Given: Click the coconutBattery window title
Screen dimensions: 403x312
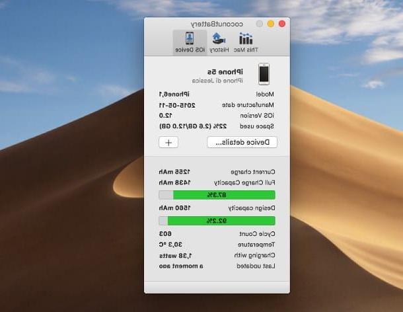Looking at the screenshot, I should pos(217,24).
